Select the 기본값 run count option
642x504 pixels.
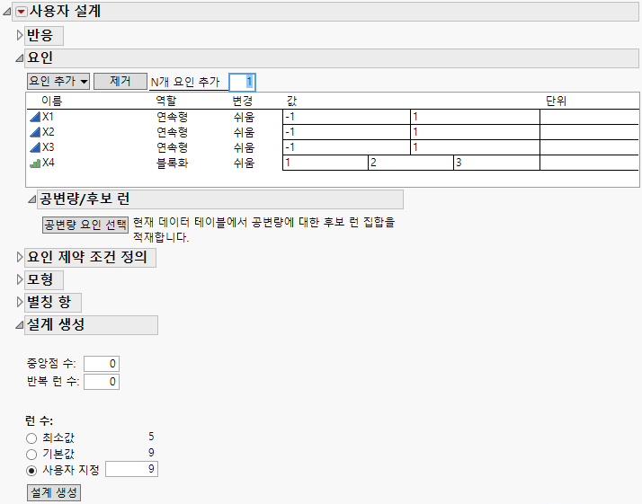pyautogui.click(x=31, y=455)
